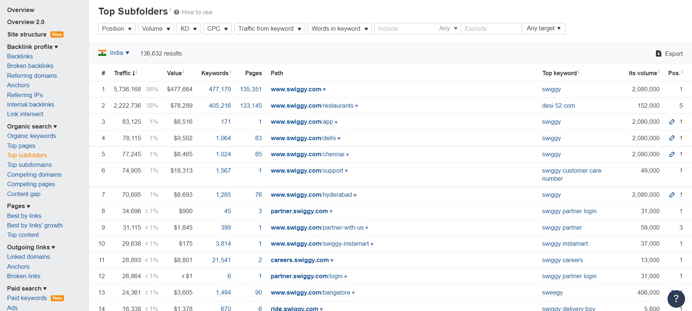Open Overview in sidebar
This screenshot has width=692, height=311.
tap(21, 10)
